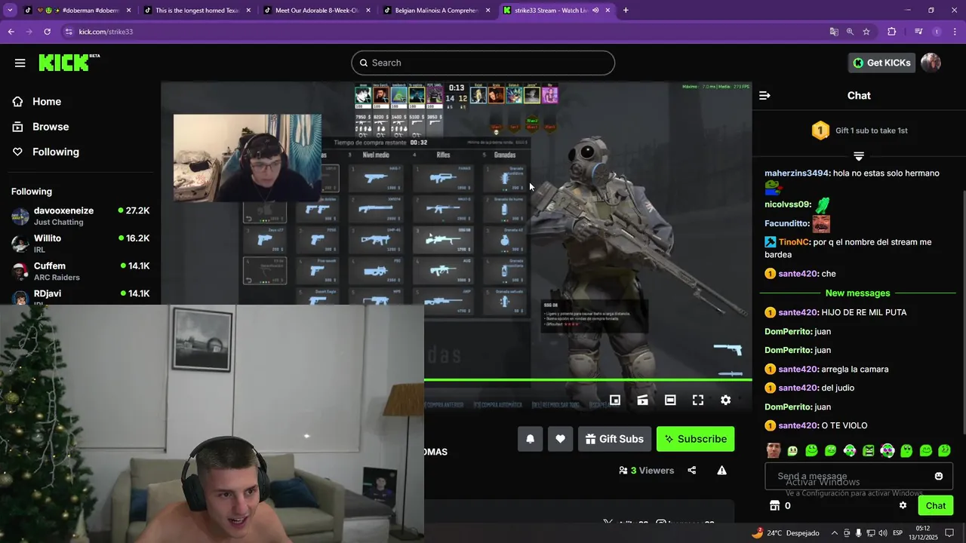Toggle theater mode on the player
Image resolution: width=966 pixels, height=543 pixels.
(670, 400)
